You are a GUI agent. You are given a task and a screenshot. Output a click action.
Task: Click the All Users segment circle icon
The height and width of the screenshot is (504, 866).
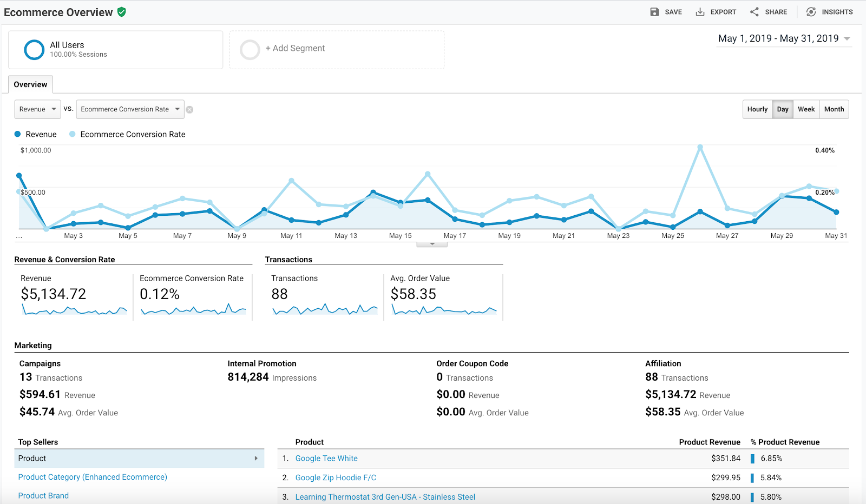tap(34, 49)
